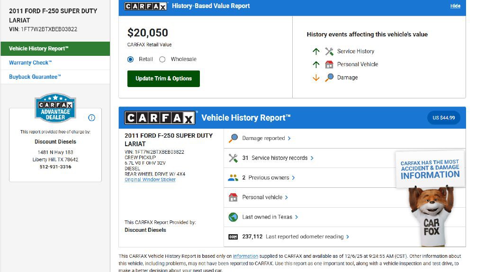This screenshot has height=272, width=485.
Task: Select the Retail value radio button
Action: point(131,59)
